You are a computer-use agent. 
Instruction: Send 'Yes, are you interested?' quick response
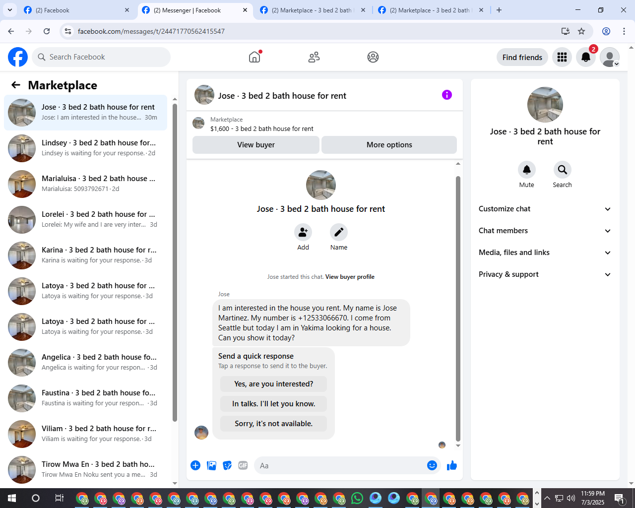coord(274,384)
